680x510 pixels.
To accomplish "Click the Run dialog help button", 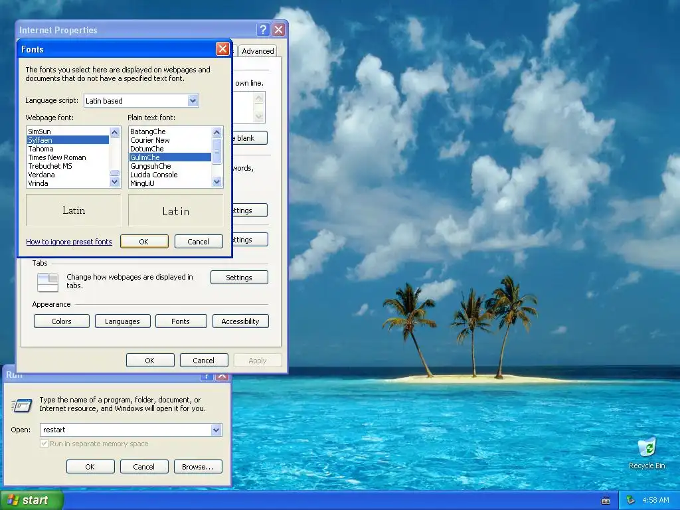I will 207,376.
